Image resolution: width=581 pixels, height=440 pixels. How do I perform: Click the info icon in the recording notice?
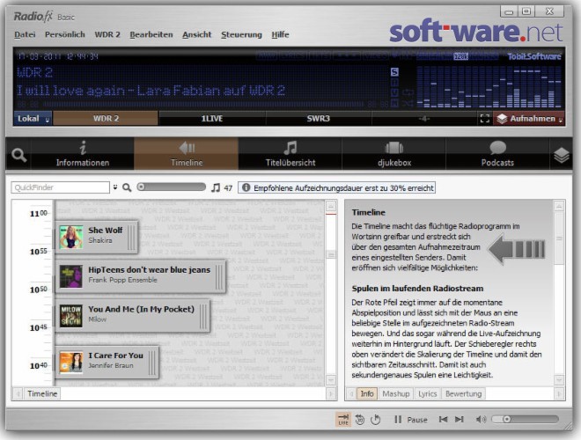[x=246, y=187]
